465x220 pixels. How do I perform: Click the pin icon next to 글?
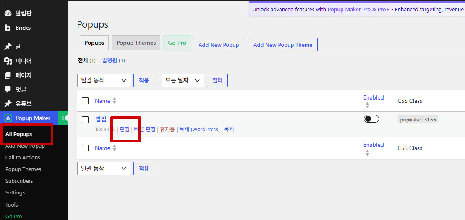click(8, 46)
